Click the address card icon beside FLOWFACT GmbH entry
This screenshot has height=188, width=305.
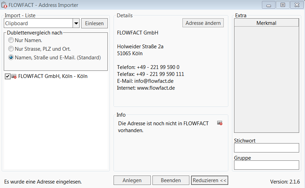[x=14, y=76]
